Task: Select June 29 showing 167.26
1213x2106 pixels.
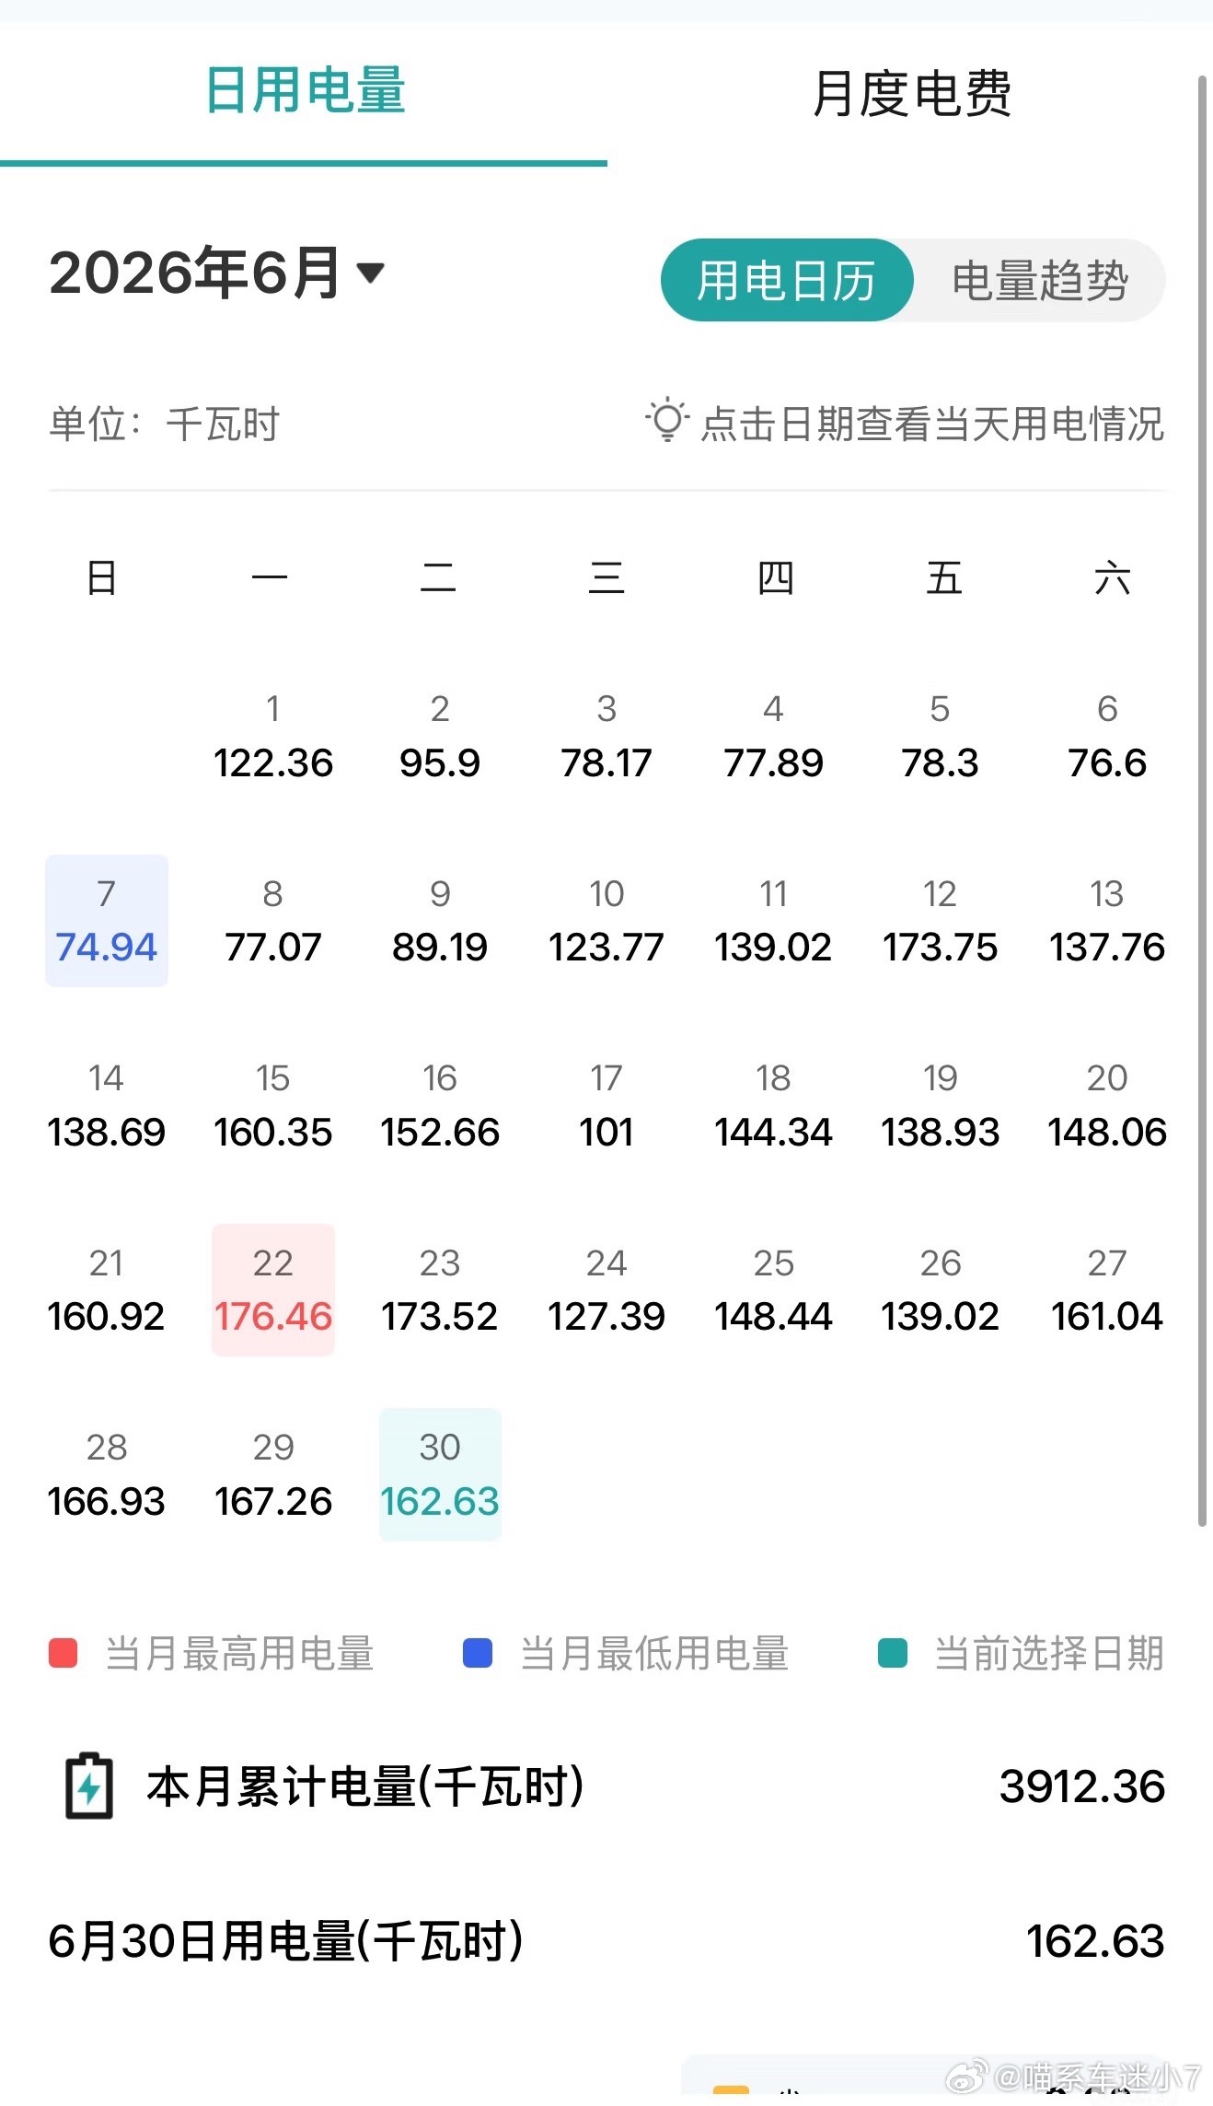Action: [273, 1474]
